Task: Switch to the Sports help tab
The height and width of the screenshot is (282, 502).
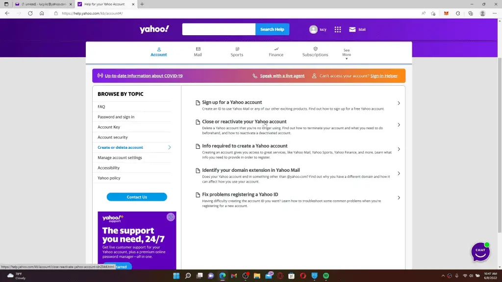Action: click(x=237, y=52)
